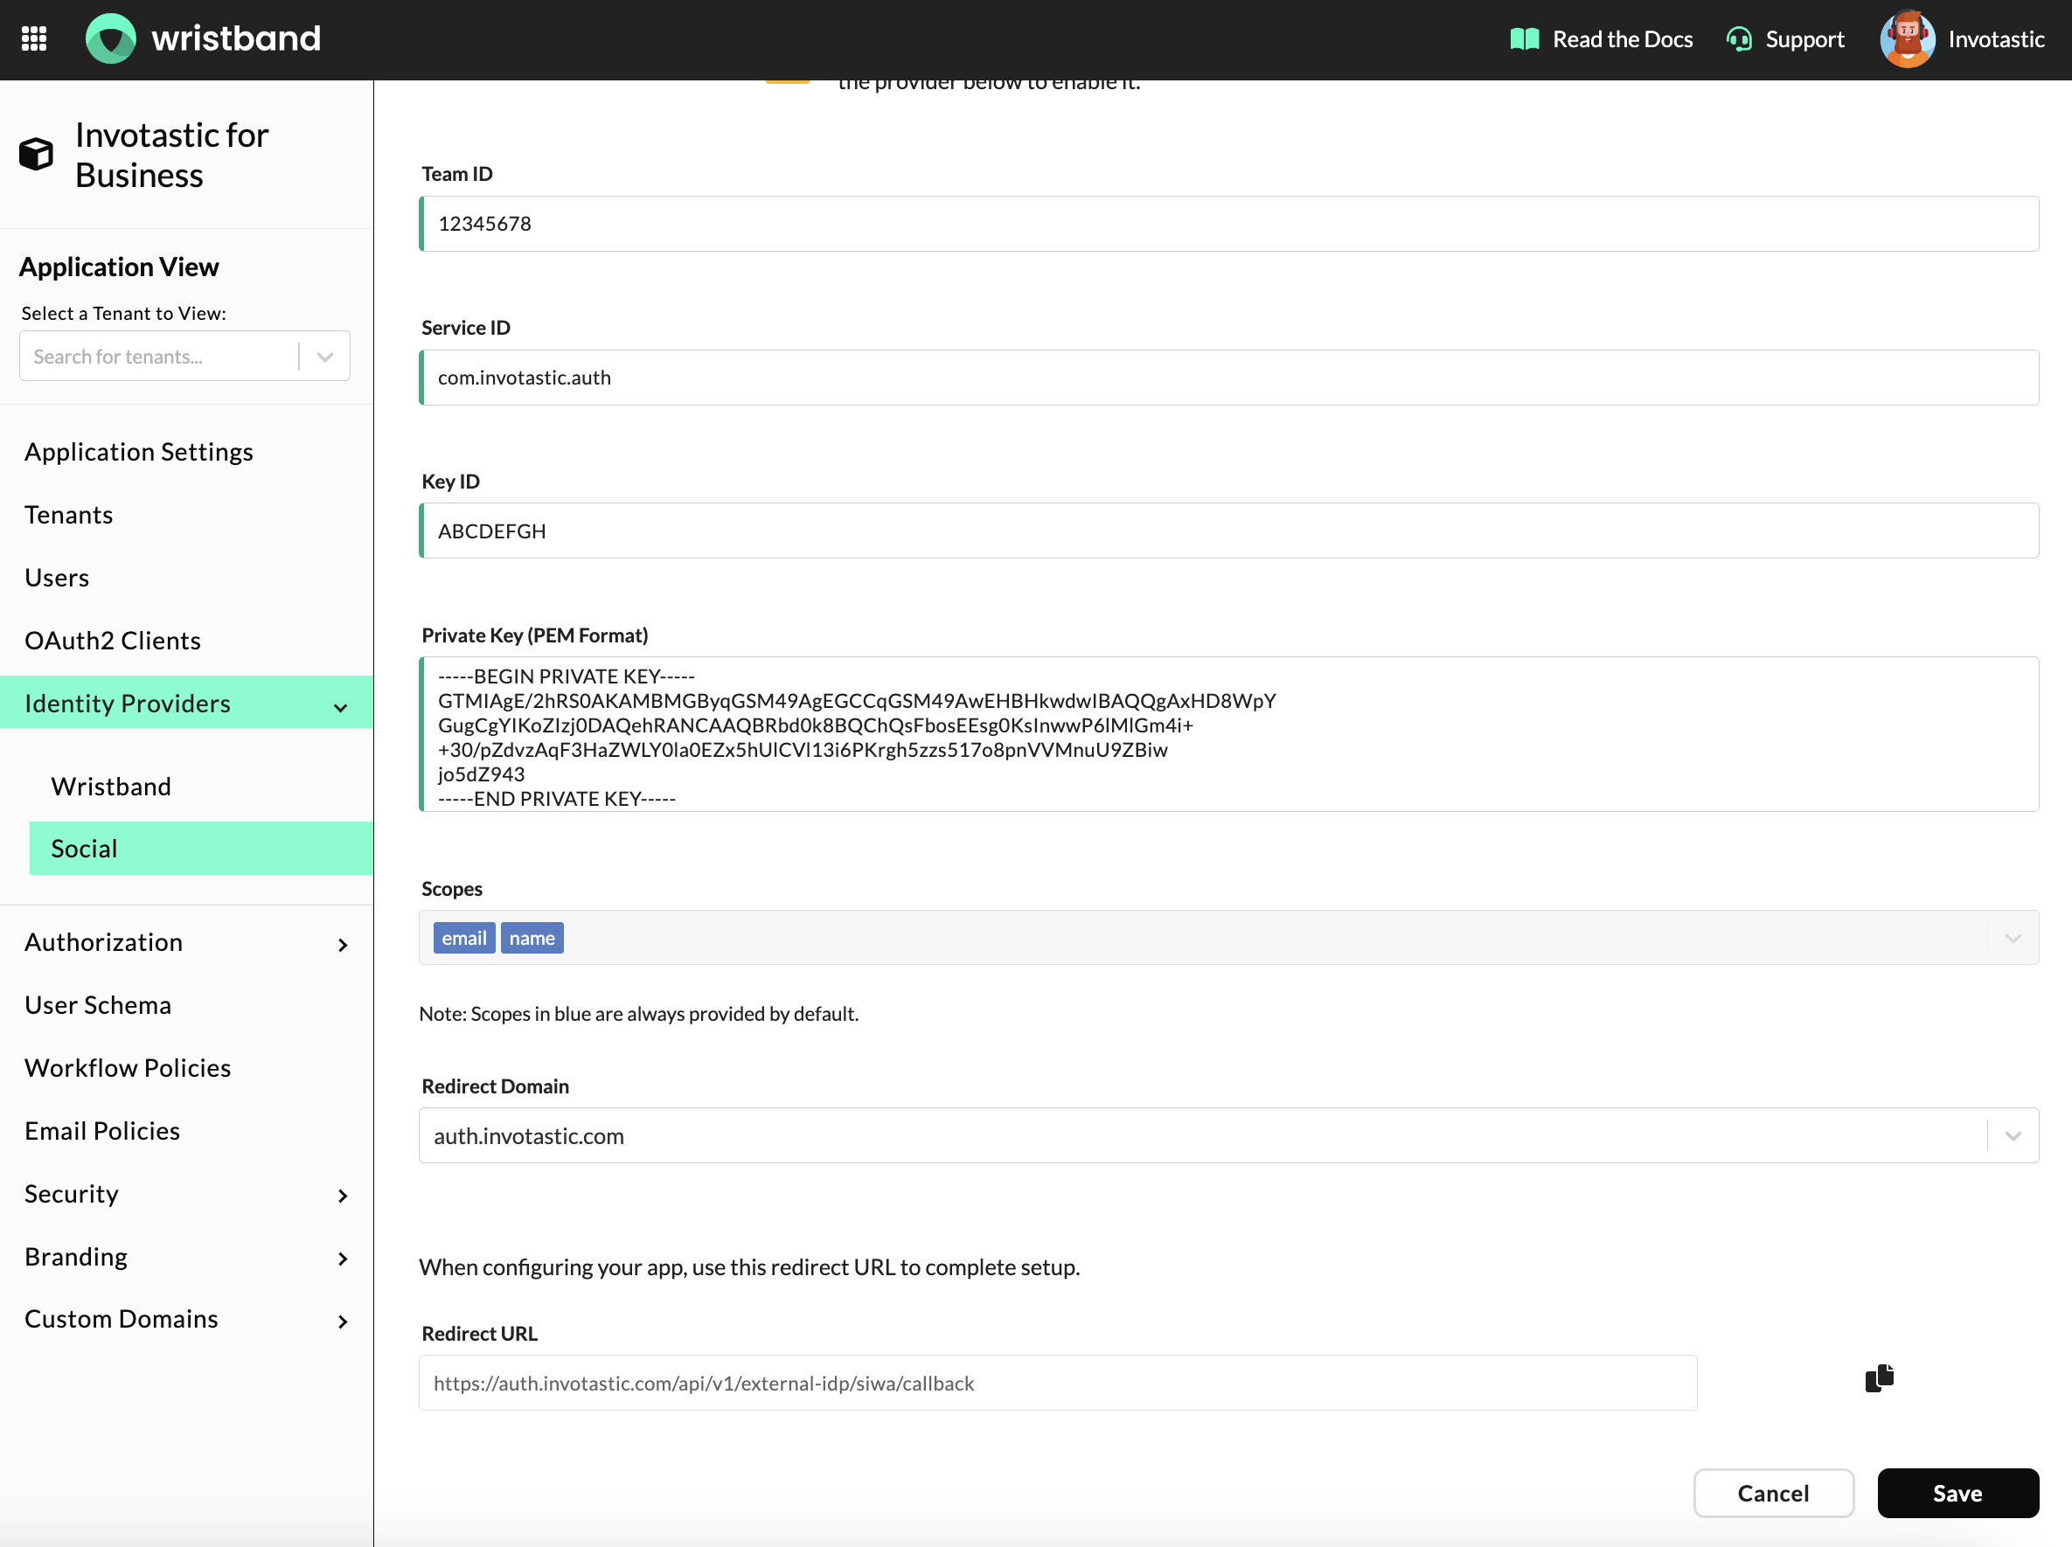2072x1547 pixels.
Task: Open OAuth2 Clients page
Action: point(113,640)
